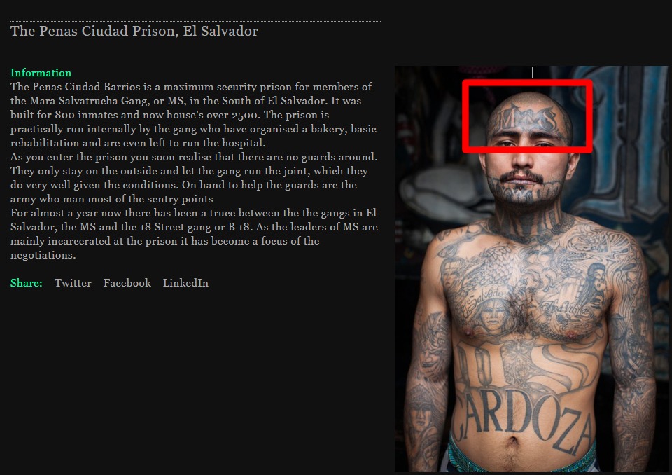Share the page on Twitter
Screen dimensions: 672x475
point(73,283)
